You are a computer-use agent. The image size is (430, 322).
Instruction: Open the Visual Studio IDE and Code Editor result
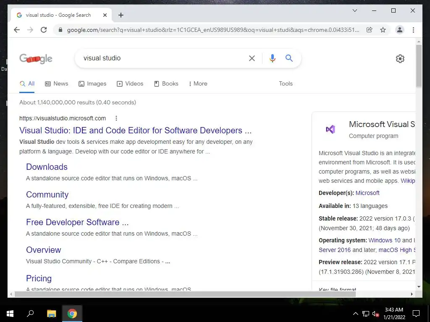click(135, 130)
